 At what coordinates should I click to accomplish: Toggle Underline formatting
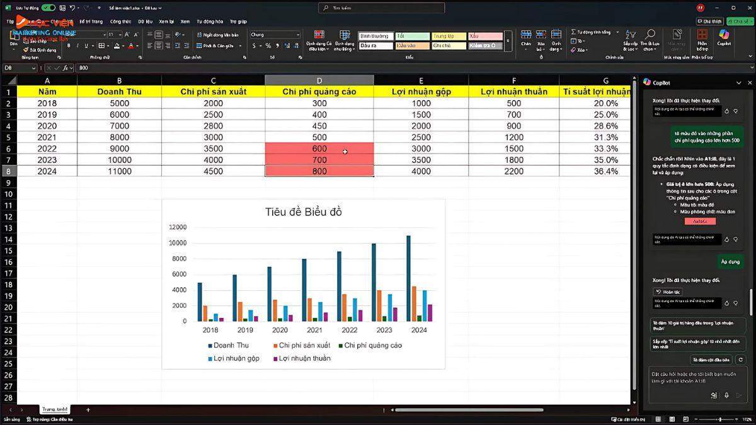click(x=86, y=46)
